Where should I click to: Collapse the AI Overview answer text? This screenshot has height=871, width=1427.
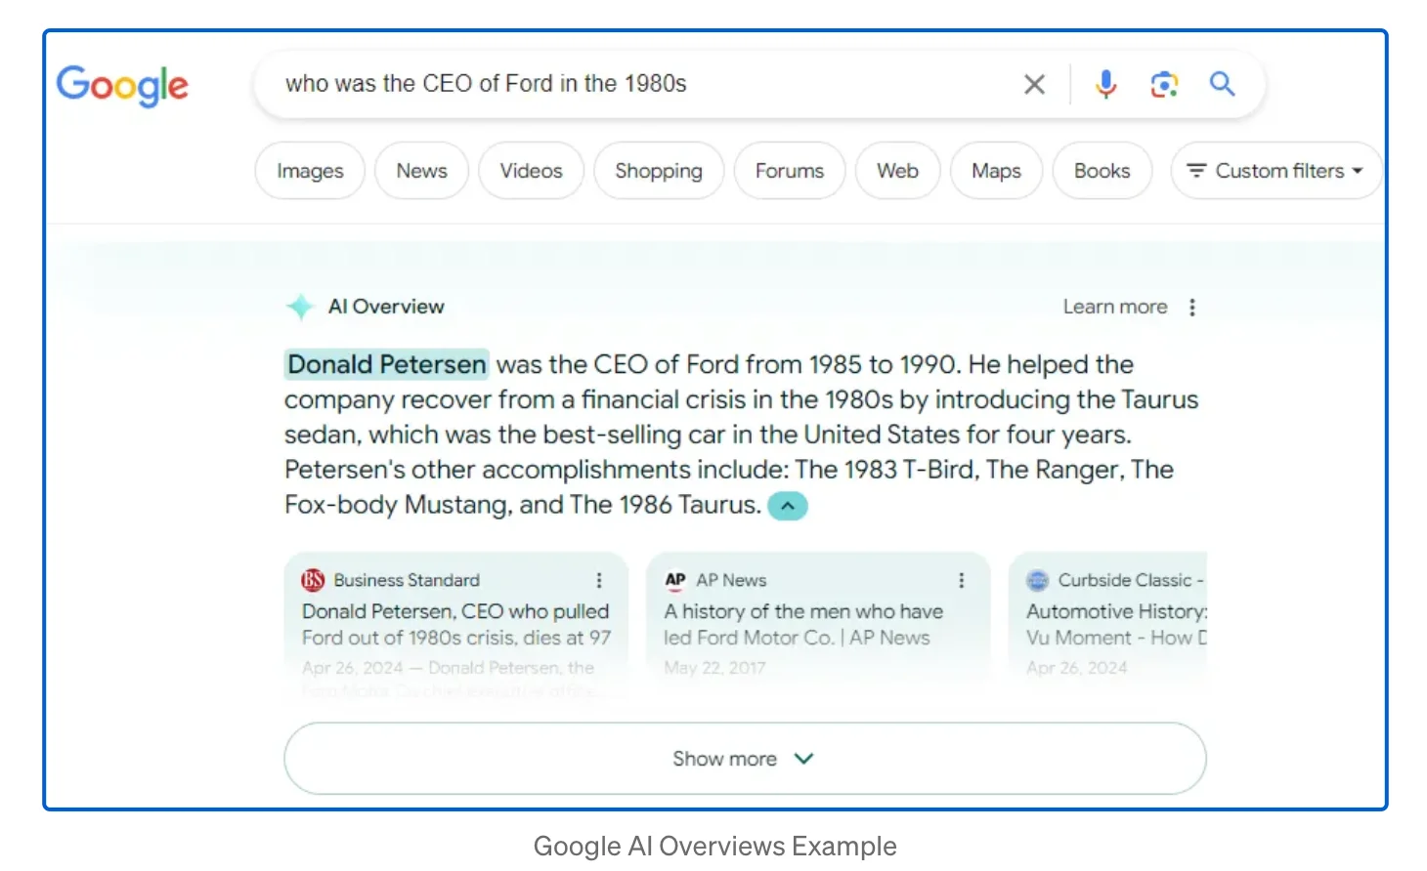(788, 505)
